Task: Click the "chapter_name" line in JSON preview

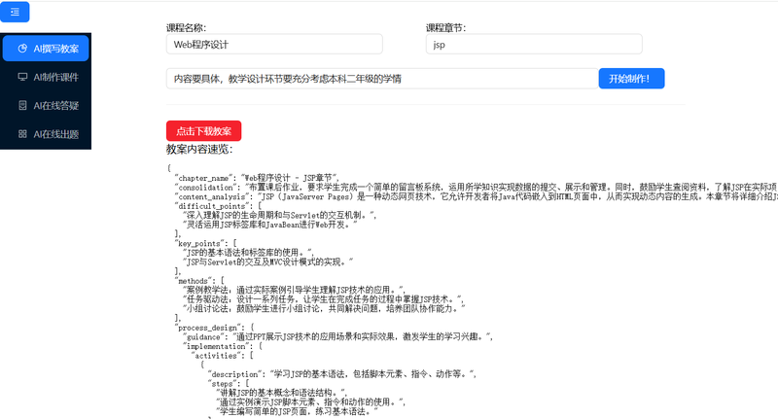Action: (x=257, y=178)
